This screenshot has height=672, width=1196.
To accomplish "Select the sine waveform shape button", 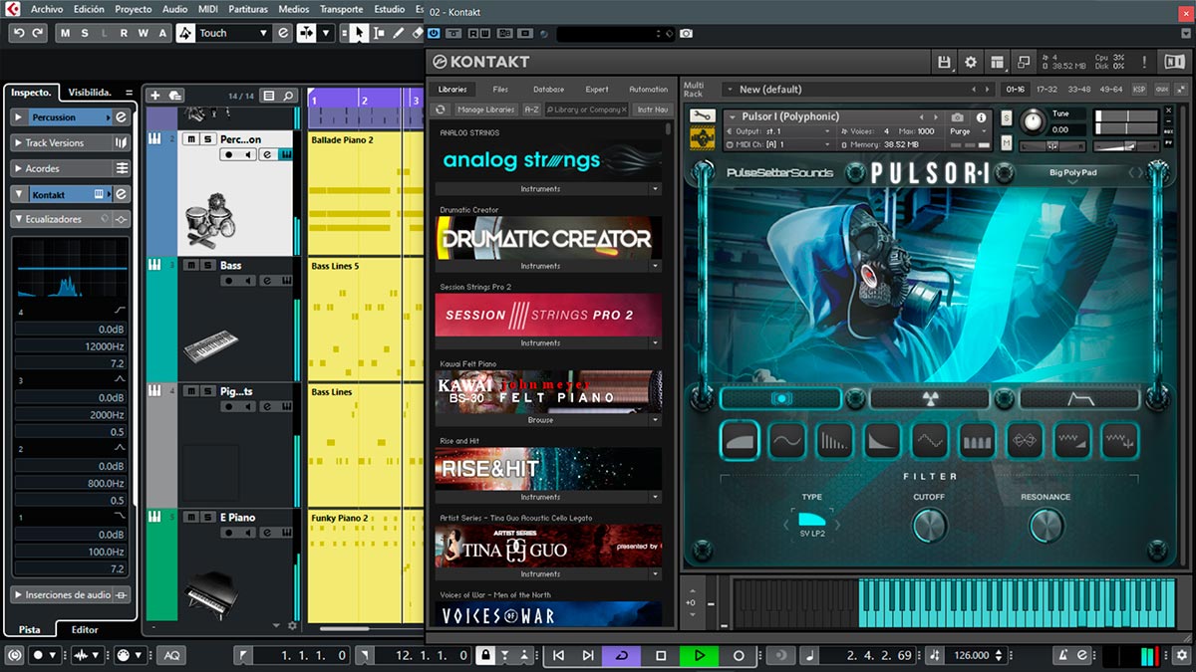I will click(x=786, y=440).
